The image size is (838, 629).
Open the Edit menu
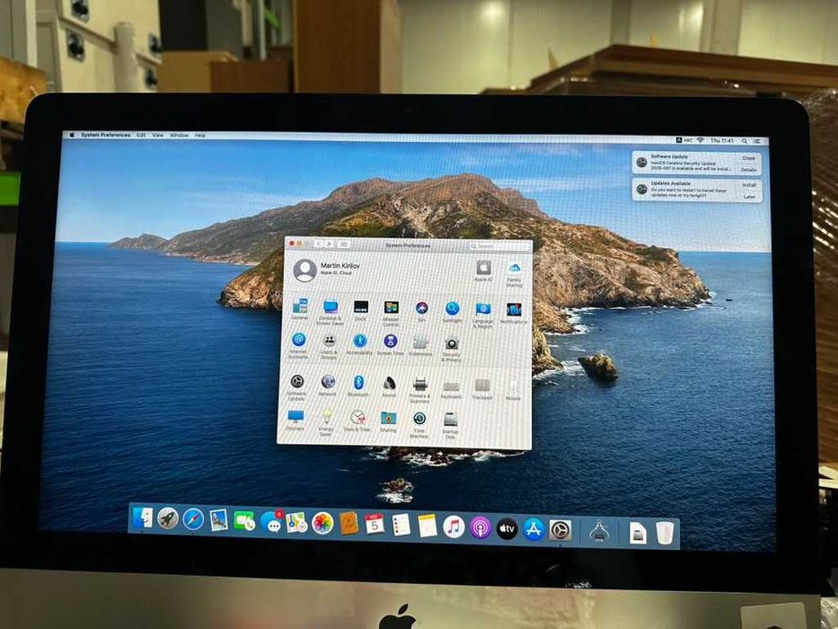click(x=141, y=136)
